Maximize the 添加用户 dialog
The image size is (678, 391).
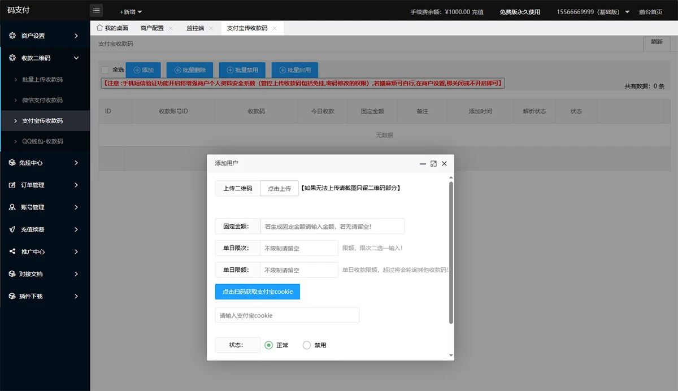(433, 163)
